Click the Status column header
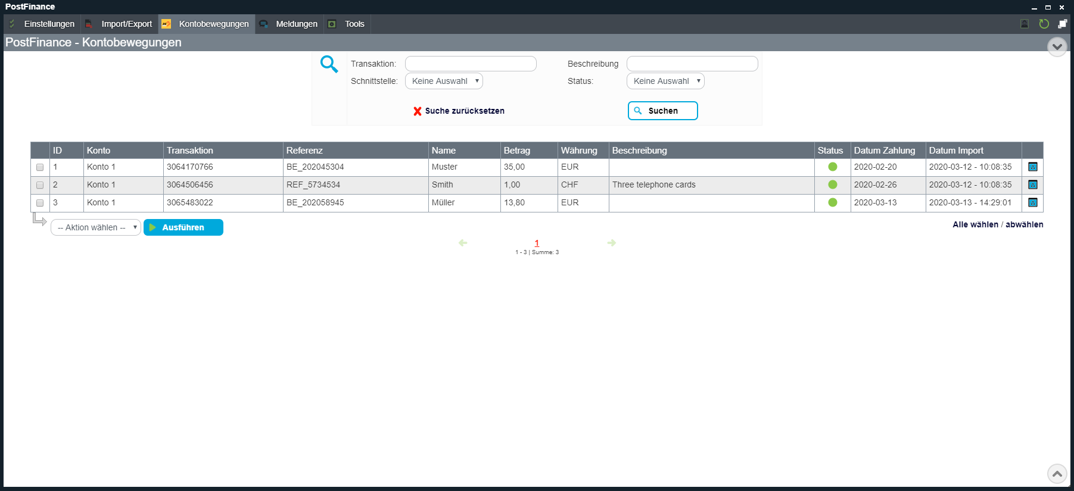This screenshot has width=1074, height=491. [x=833, y=151]
